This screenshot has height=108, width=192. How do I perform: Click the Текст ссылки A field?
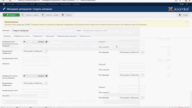pos(132,47)
